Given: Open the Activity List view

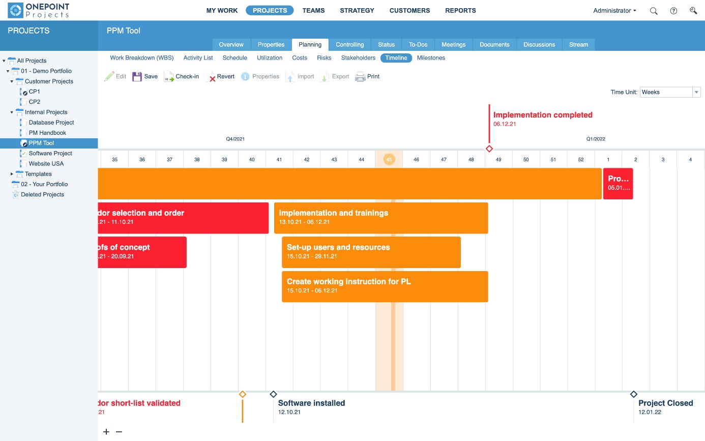Looking at the screenshot, I should click(x=198, y=58).
